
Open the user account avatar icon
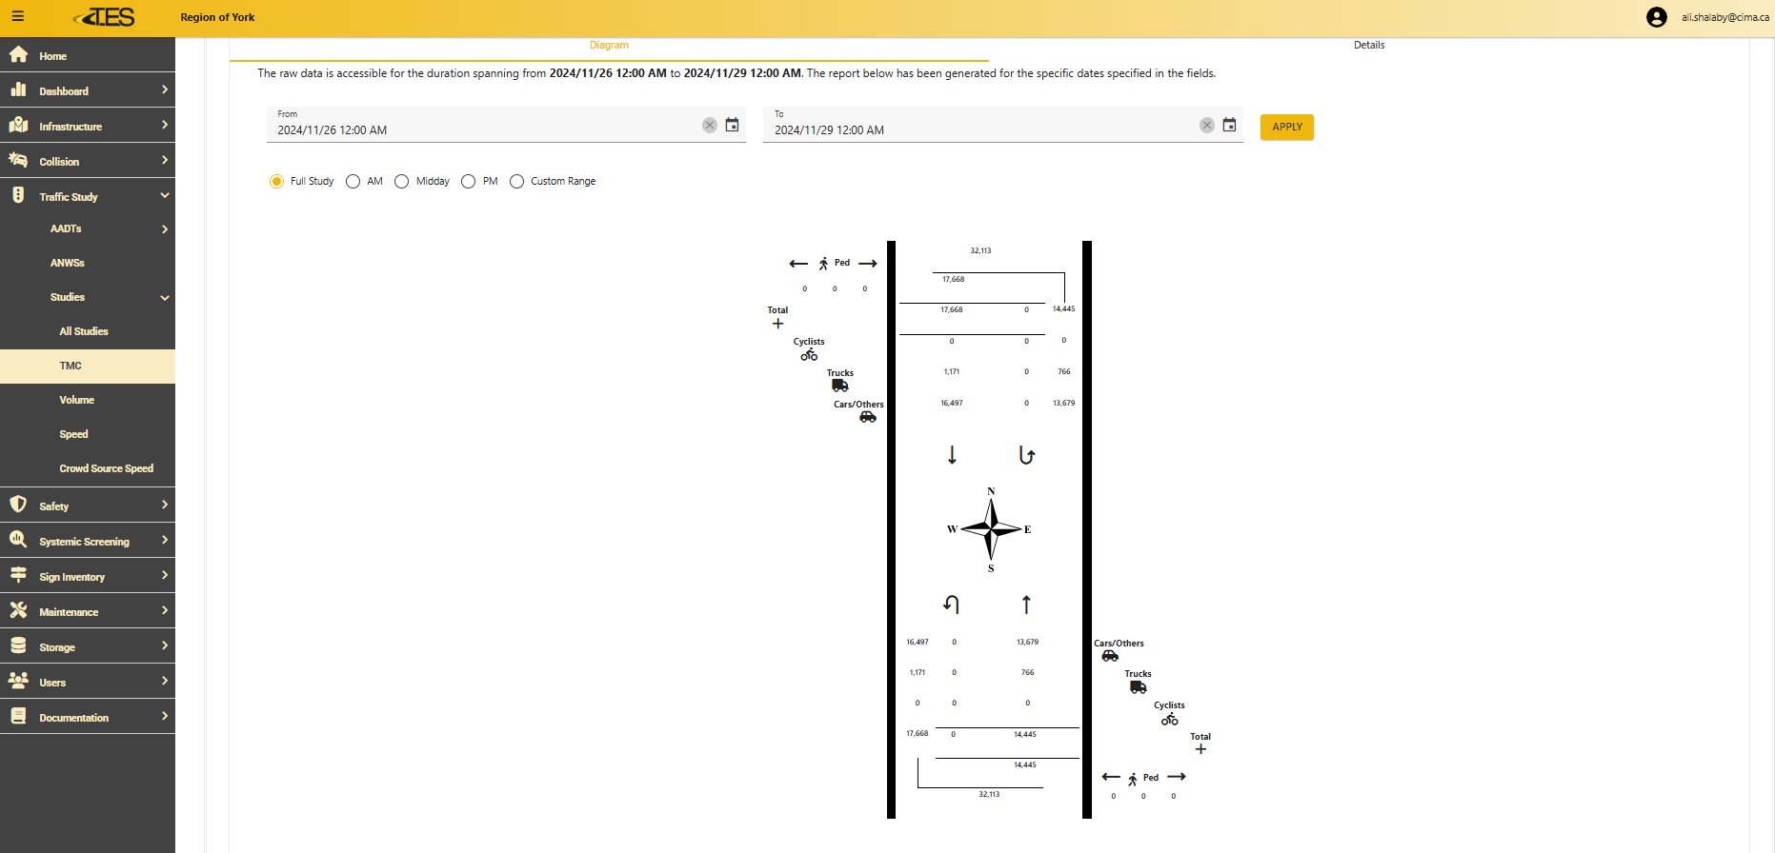1656,17
